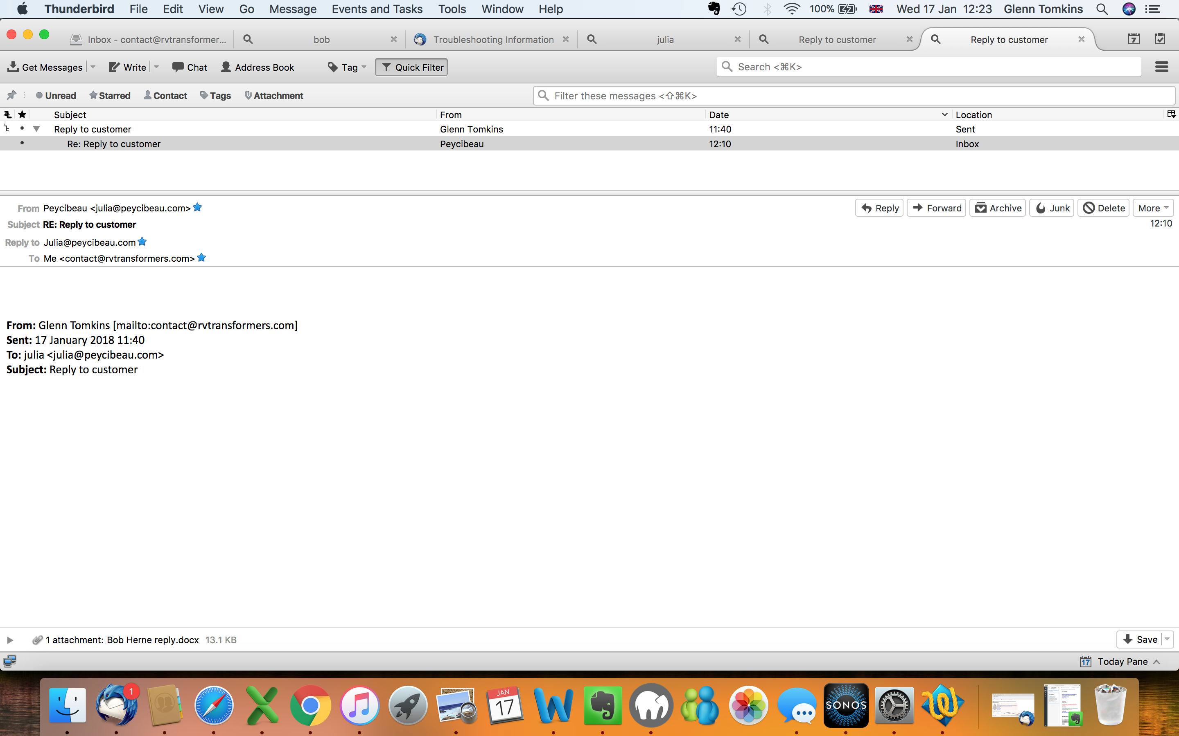Expand the attachment list disclosure triangle

click(x=10, y=640)
